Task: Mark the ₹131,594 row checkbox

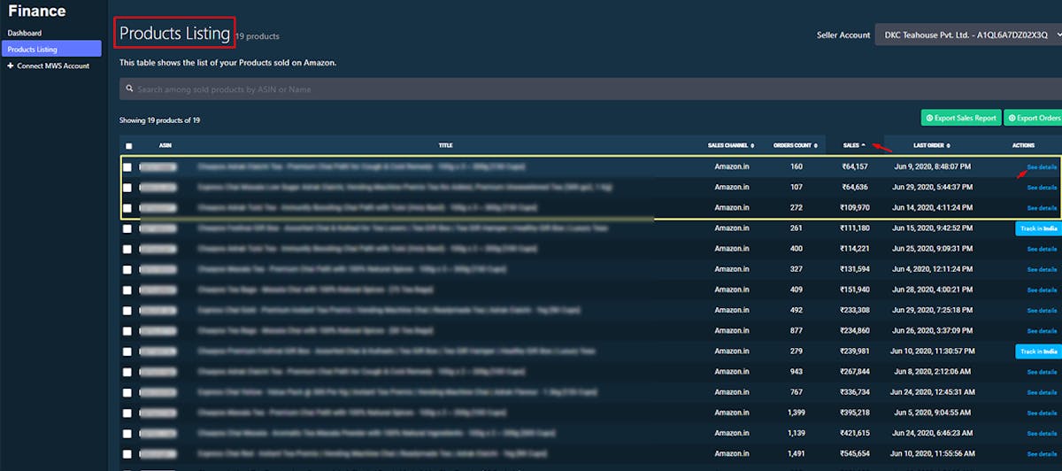Action: click(127, 269)
